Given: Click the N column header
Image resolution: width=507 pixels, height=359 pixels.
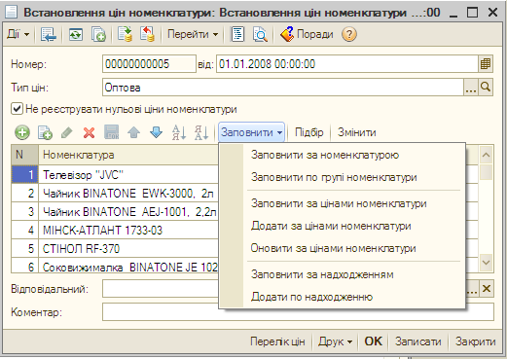Looking at the screenshot, I should 24,155.
